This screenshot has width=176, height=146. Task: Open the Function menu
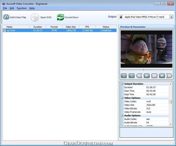tap(22, 8)
